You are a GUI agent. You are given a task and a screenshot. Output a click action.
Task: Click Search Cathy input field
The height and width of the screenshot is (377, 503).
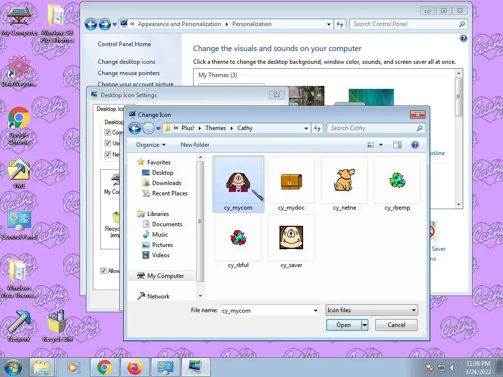pos(372,128)
